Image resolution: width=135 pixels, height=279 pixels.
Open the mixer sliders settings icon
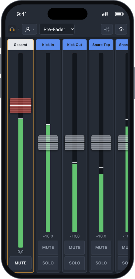pos(107,29)
